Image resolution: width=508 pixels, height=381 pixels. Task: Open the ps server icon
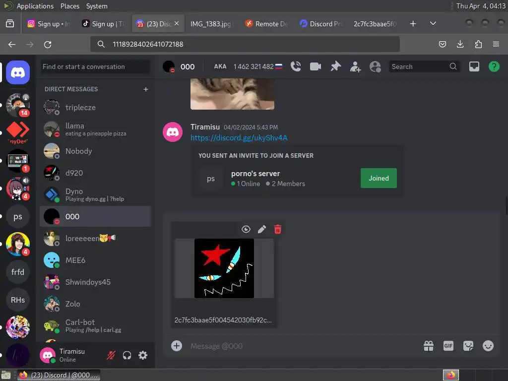pos(18,216)
